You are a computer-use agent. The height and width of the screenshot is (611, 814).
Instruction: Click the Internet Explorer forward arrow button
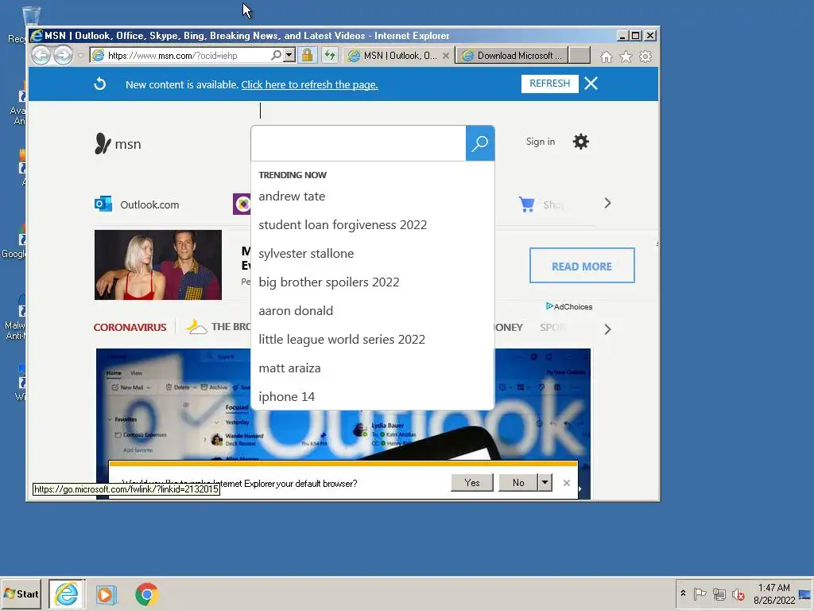pyautogui.click(x=64, y=55)
